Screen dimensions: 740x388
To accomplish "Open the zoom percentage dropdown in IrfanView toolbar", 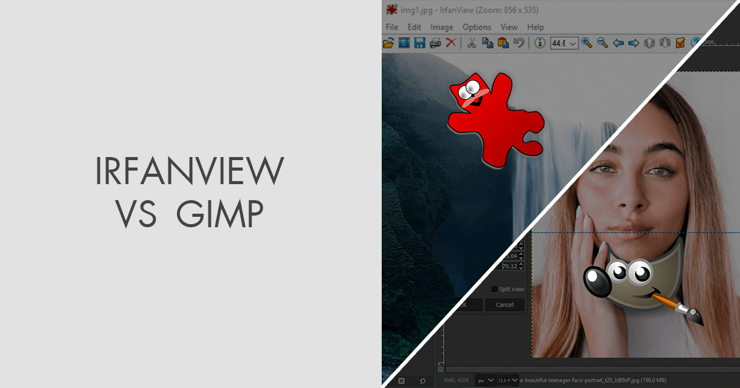I will coord(572,43).
